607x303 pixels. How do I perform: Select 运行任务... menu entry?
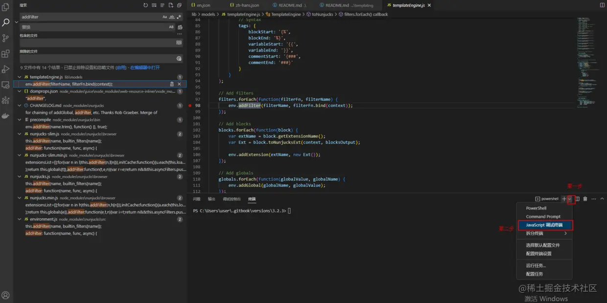[x=544, y=265]
